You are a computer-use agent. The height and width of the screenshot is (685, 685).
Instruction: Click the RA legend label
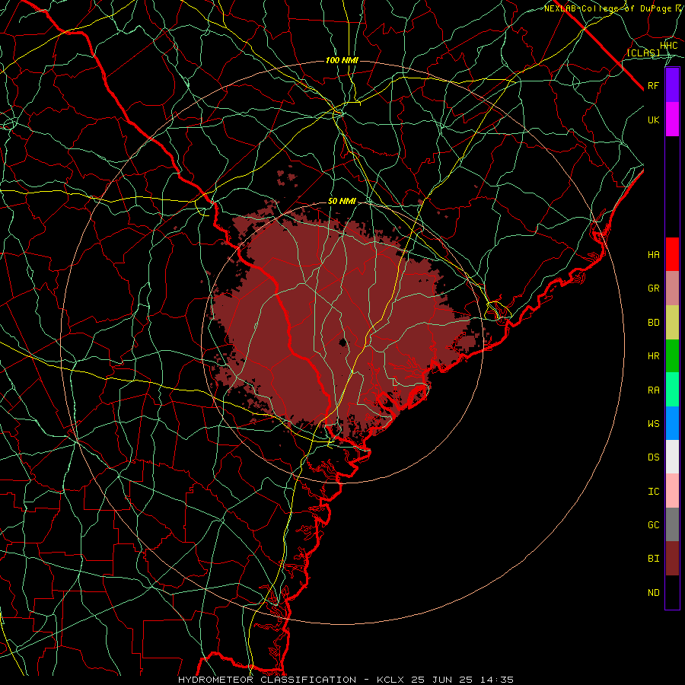[653, 390]
